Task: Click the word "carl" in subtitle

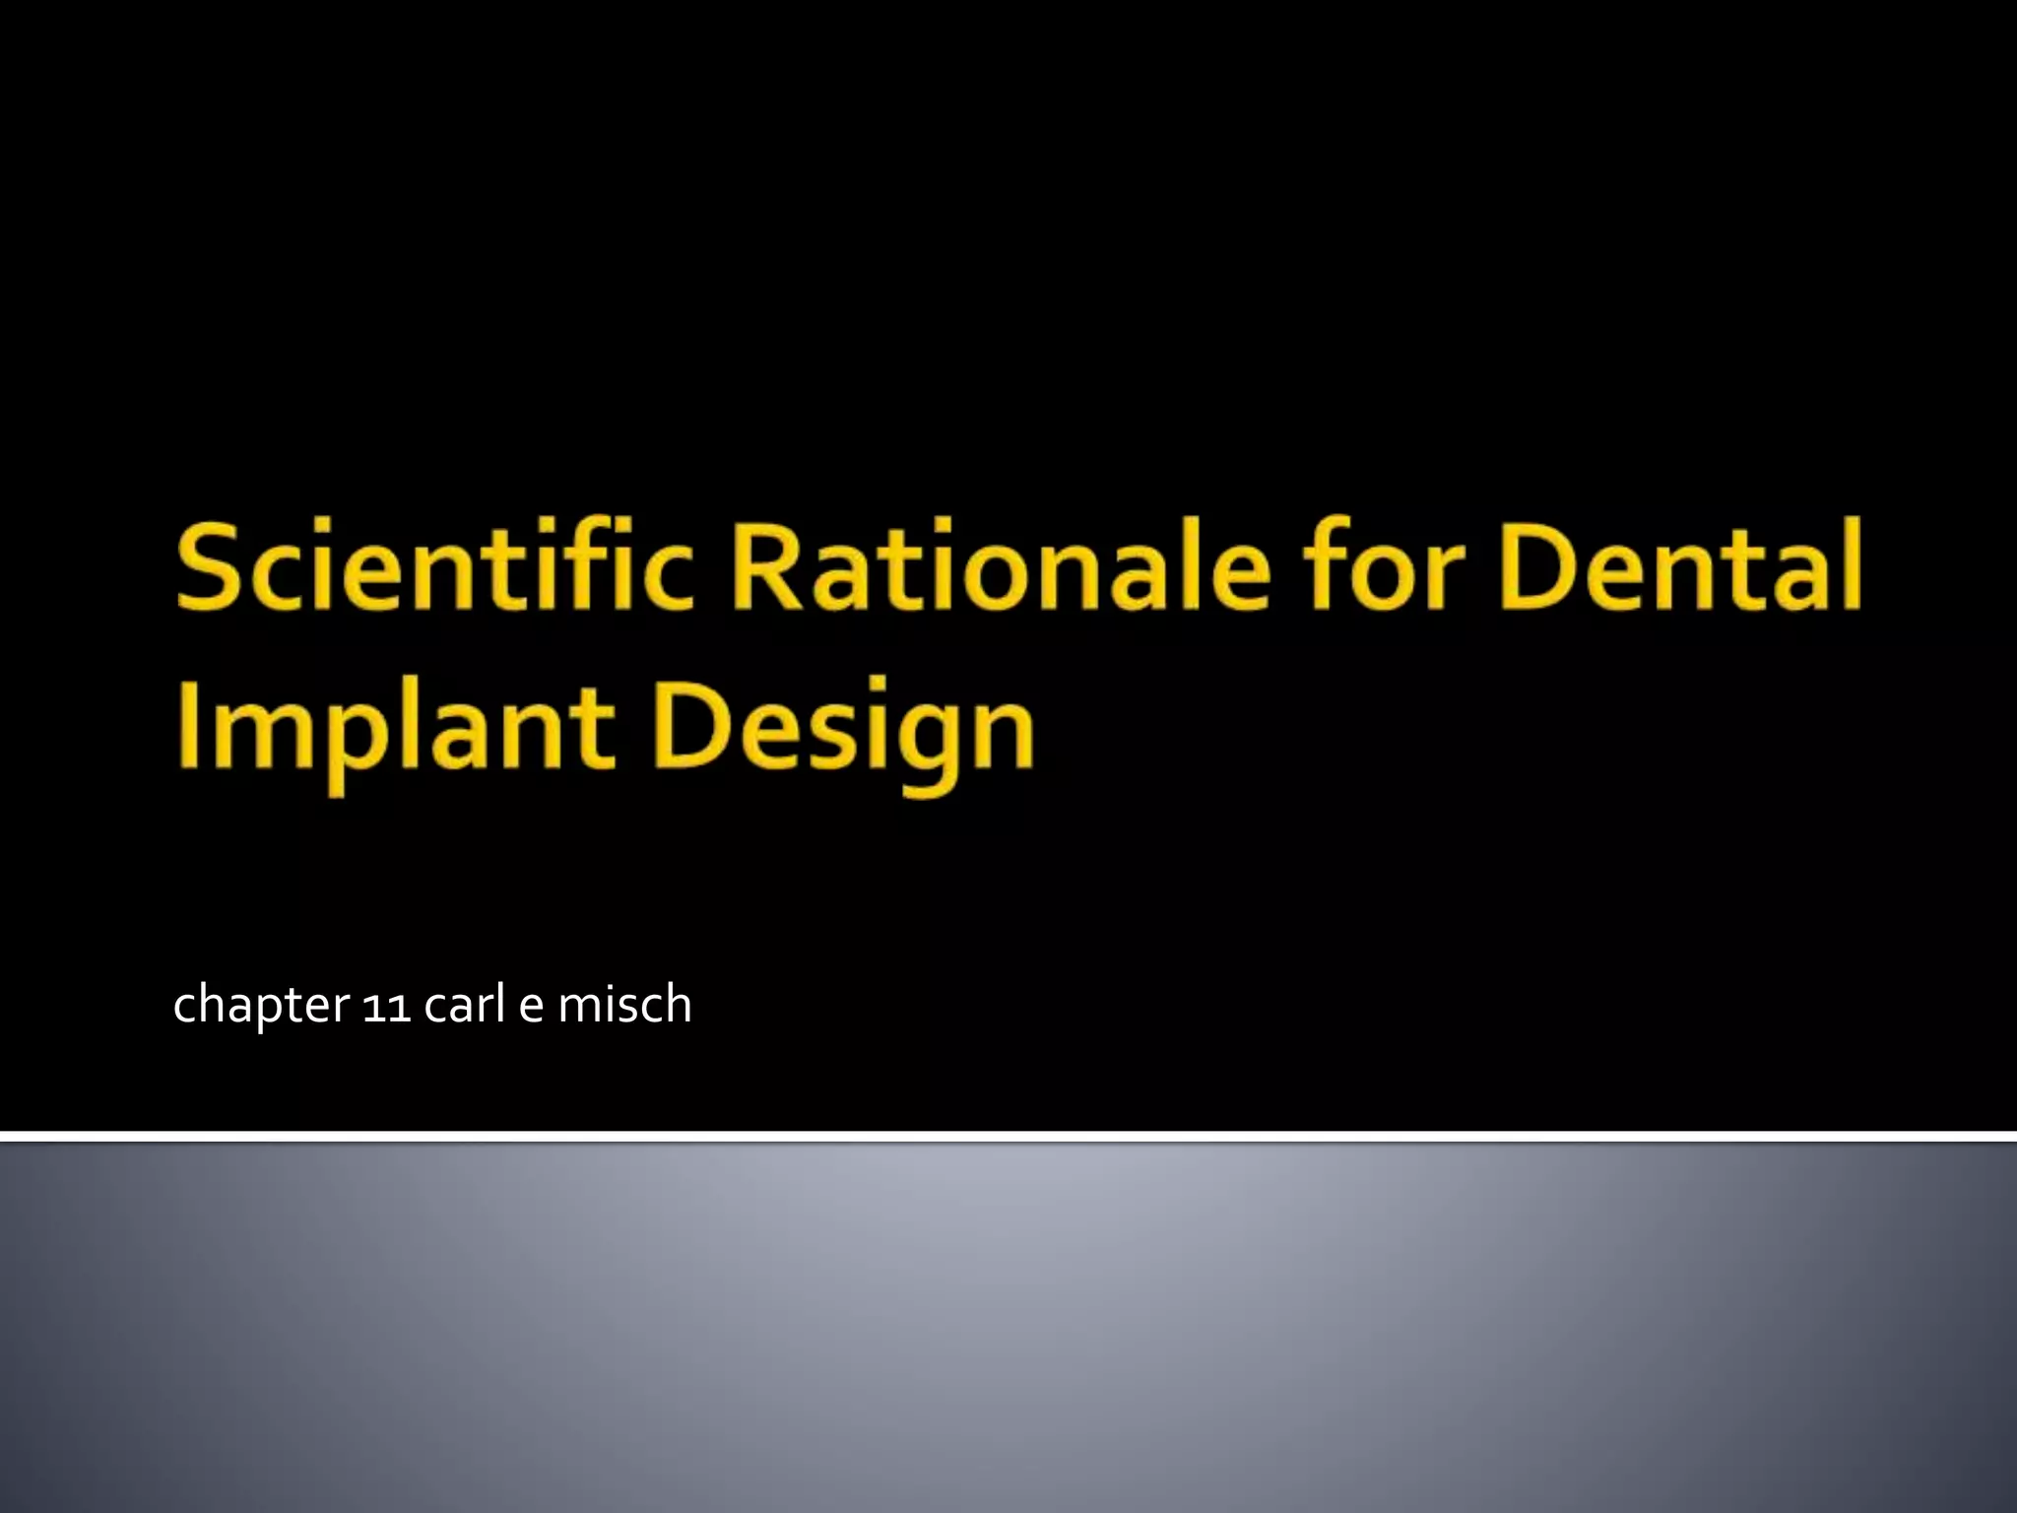Action: [464, 1004]
